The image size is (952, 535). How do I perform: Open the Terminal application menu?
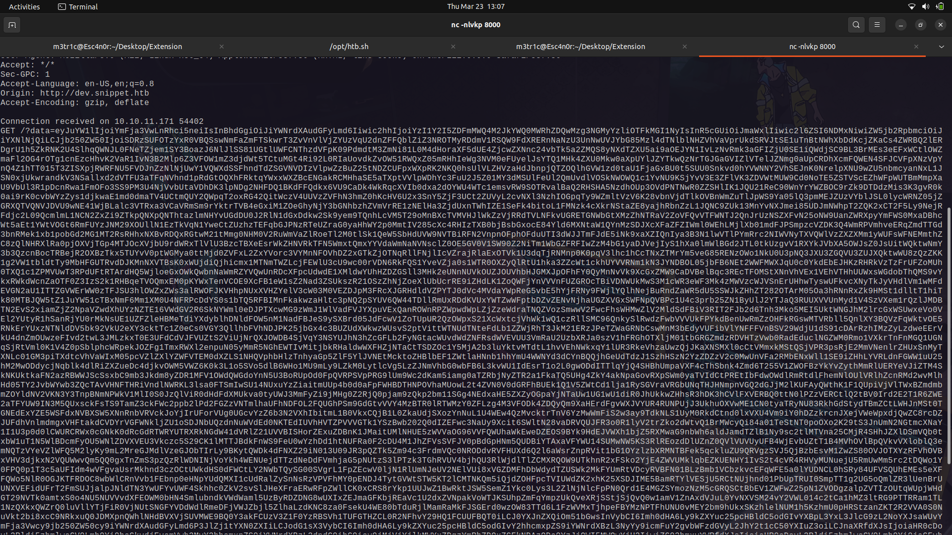[x=77, y=6]
